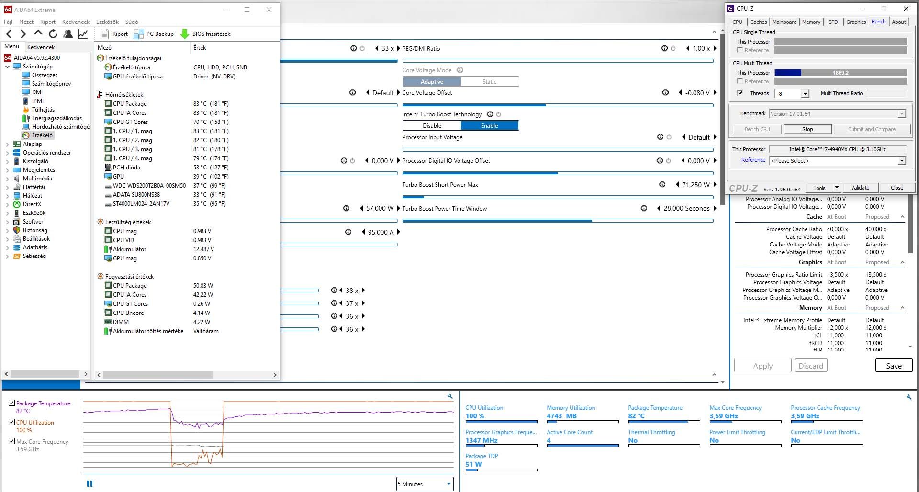
Task: Reset Intel Turbo Boost Technology to default
Action: click(498, 114)
